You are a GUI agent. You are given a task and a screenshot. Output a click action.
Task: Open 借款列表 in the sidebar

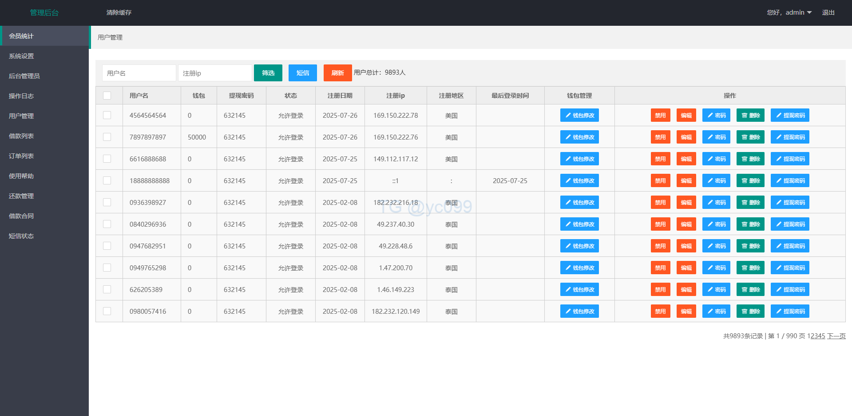click(21, 136)
